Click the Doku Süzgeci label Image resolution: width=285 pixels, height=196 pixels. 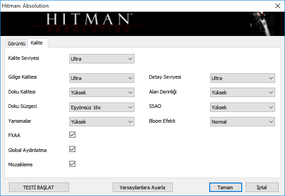click(x=23, y=107)
